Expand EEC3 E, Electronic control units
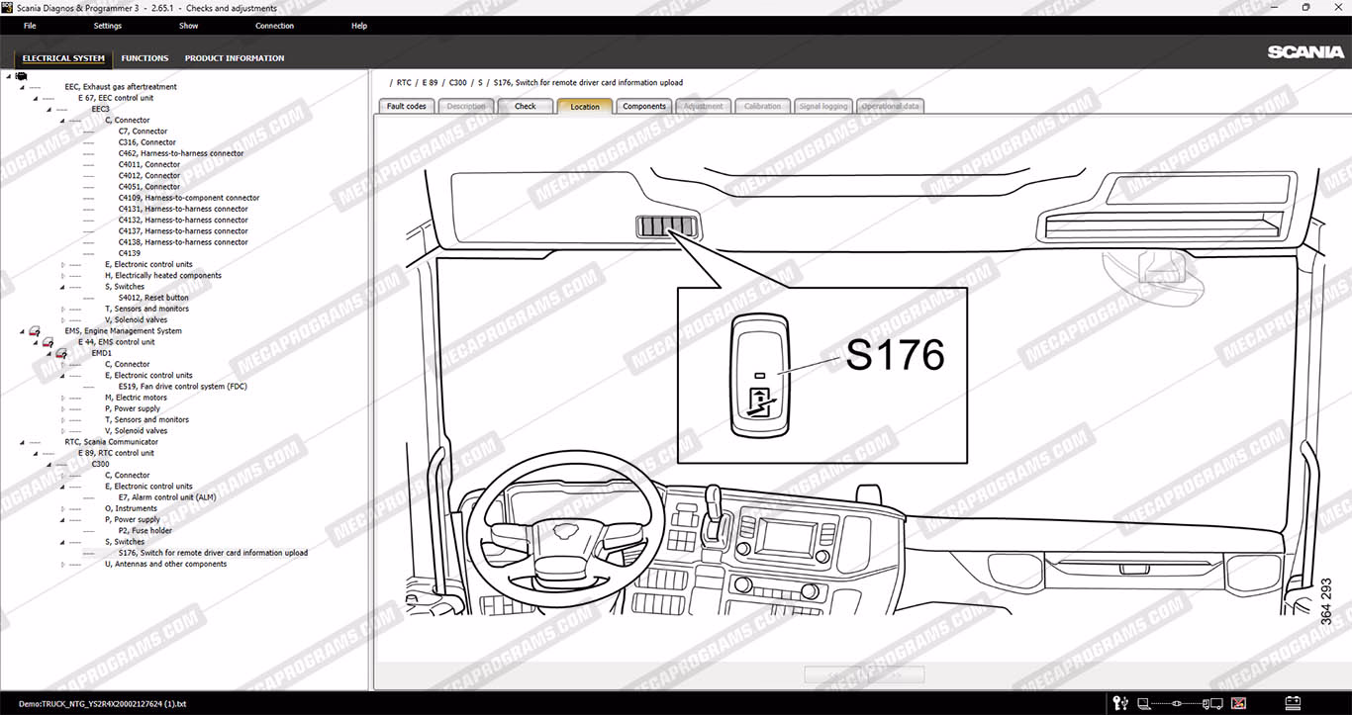This screenshot has width=1352, height=715. (x=63, y=264)
